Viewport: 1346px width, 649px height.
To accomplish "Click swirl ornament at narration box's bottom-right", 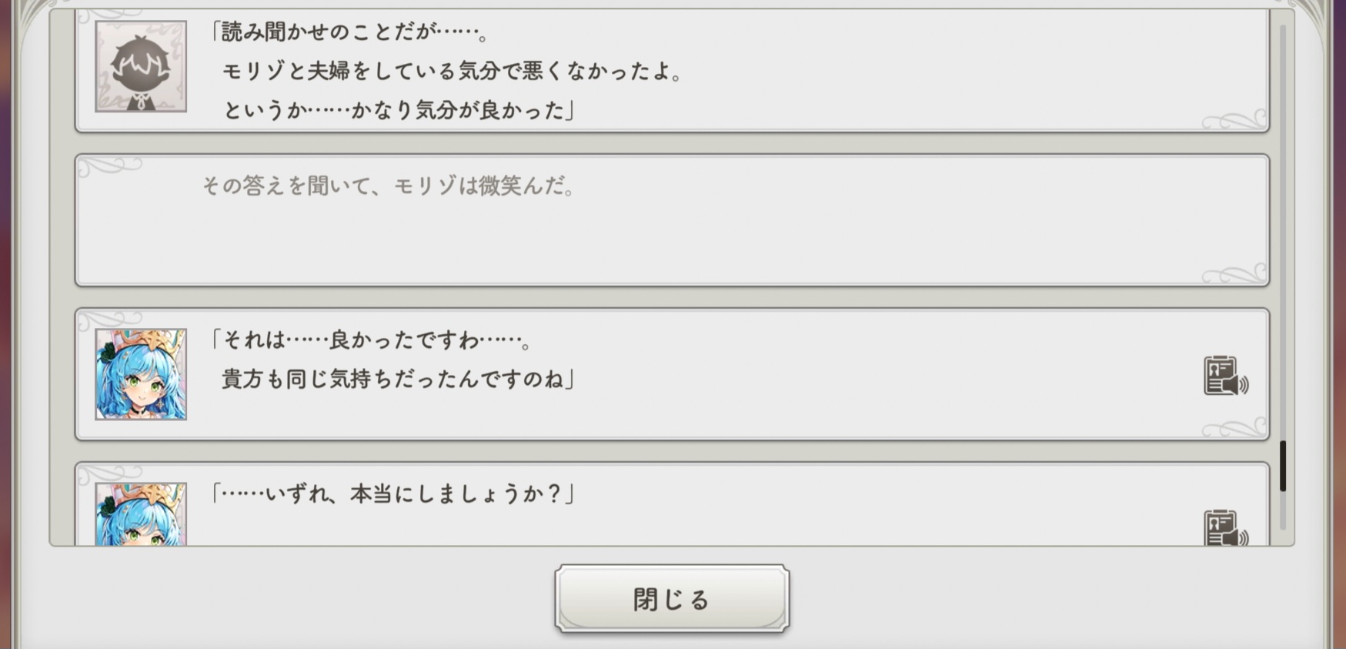I will 1234,274.
